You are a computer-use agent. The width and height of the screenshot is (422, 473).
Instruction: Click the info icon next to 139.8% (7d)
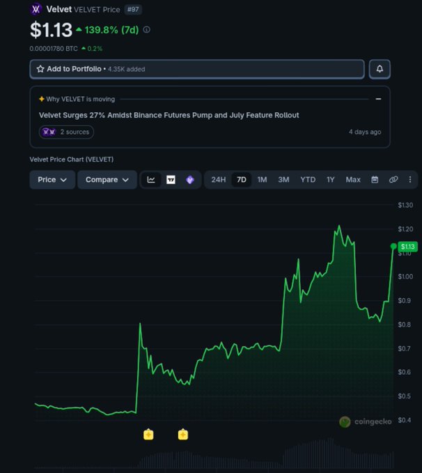coord(147,29)
